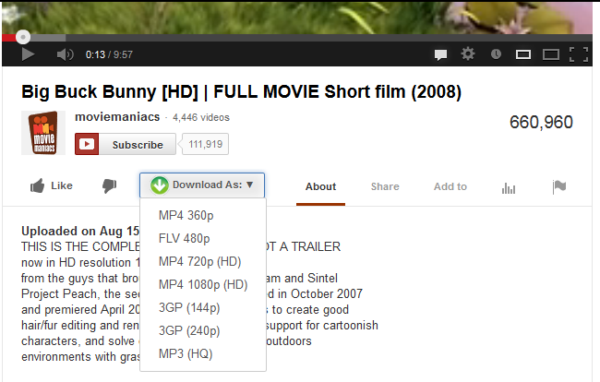Dislike the video with thumbs down
Viewport: 600px width, 382px height.
coord(110,185)
